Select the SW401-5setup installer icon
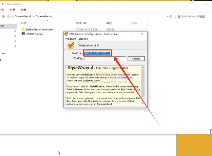Viewport: 212px width, 156px height. pos(23,34)
